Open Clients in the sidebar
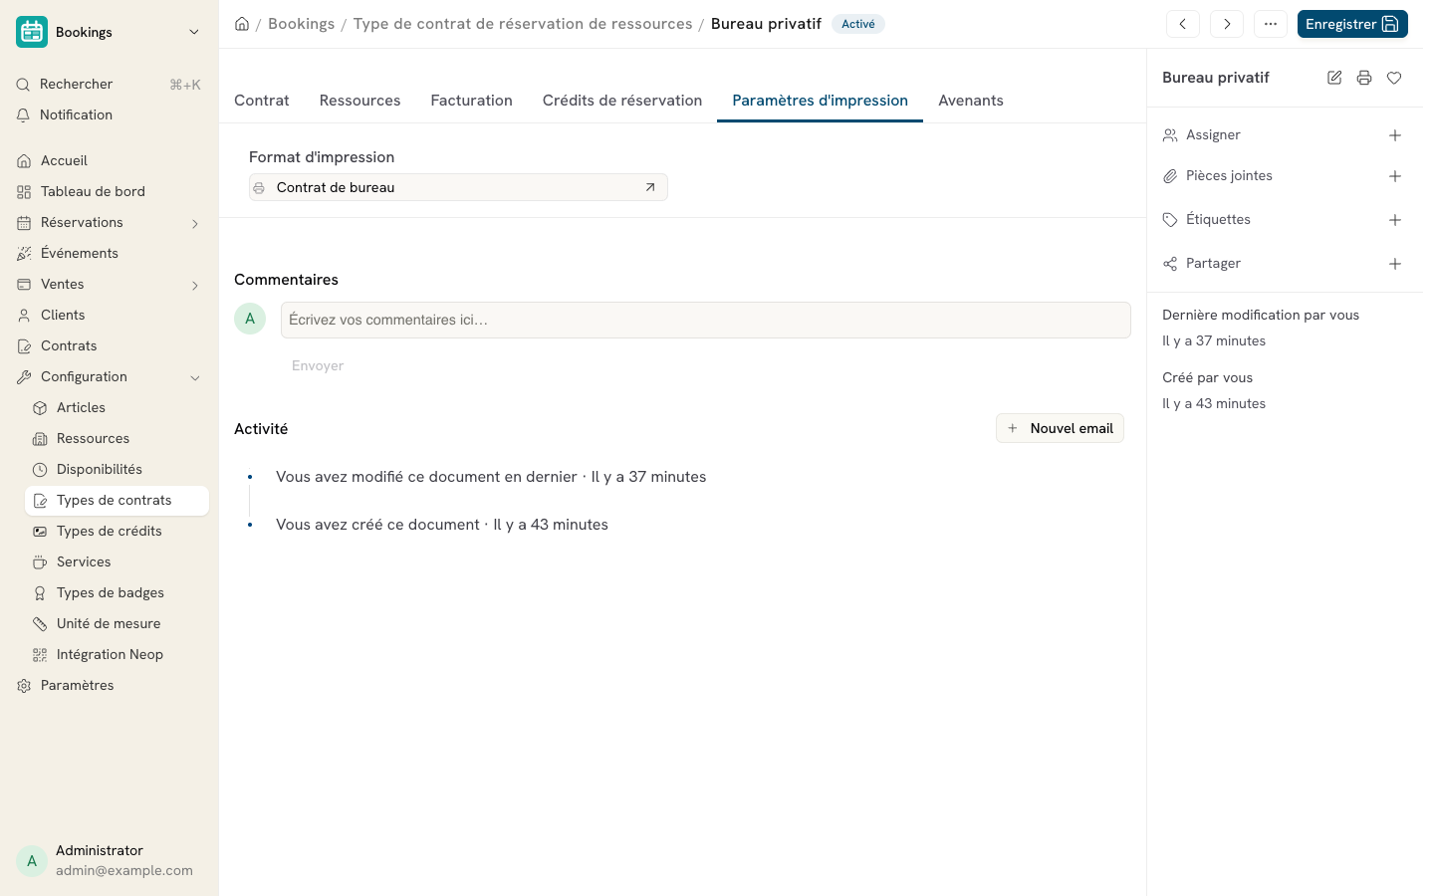Viewport: 1434px width, 896px height. [x=109, y=315]
